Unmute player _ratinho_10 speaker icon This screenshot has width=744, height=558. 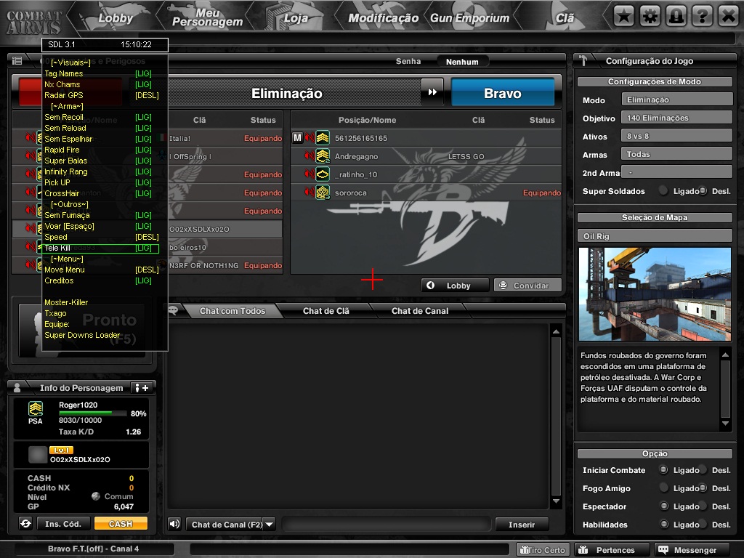tap(310, 174)
